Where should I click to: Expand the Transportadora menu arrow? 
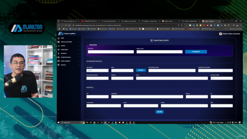(x=79, y=57)
